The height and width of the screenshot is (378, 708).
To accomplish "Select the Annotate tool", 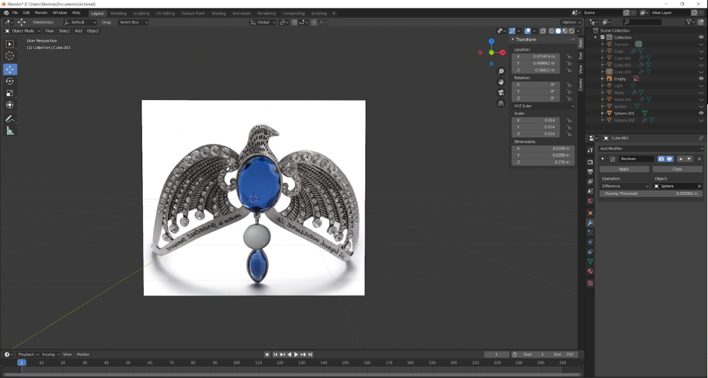I will click(10, 119).
